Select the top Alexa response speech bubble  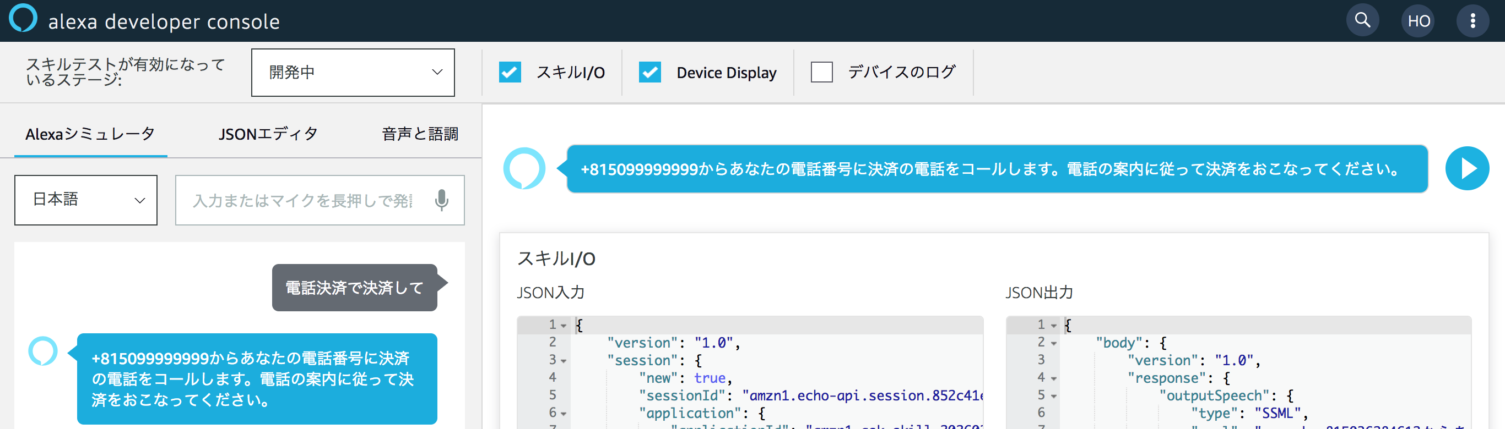click(x=997, y=169)
